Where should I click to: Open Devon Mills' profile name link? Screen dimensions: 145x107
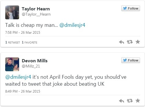click(x=35, y=61)
